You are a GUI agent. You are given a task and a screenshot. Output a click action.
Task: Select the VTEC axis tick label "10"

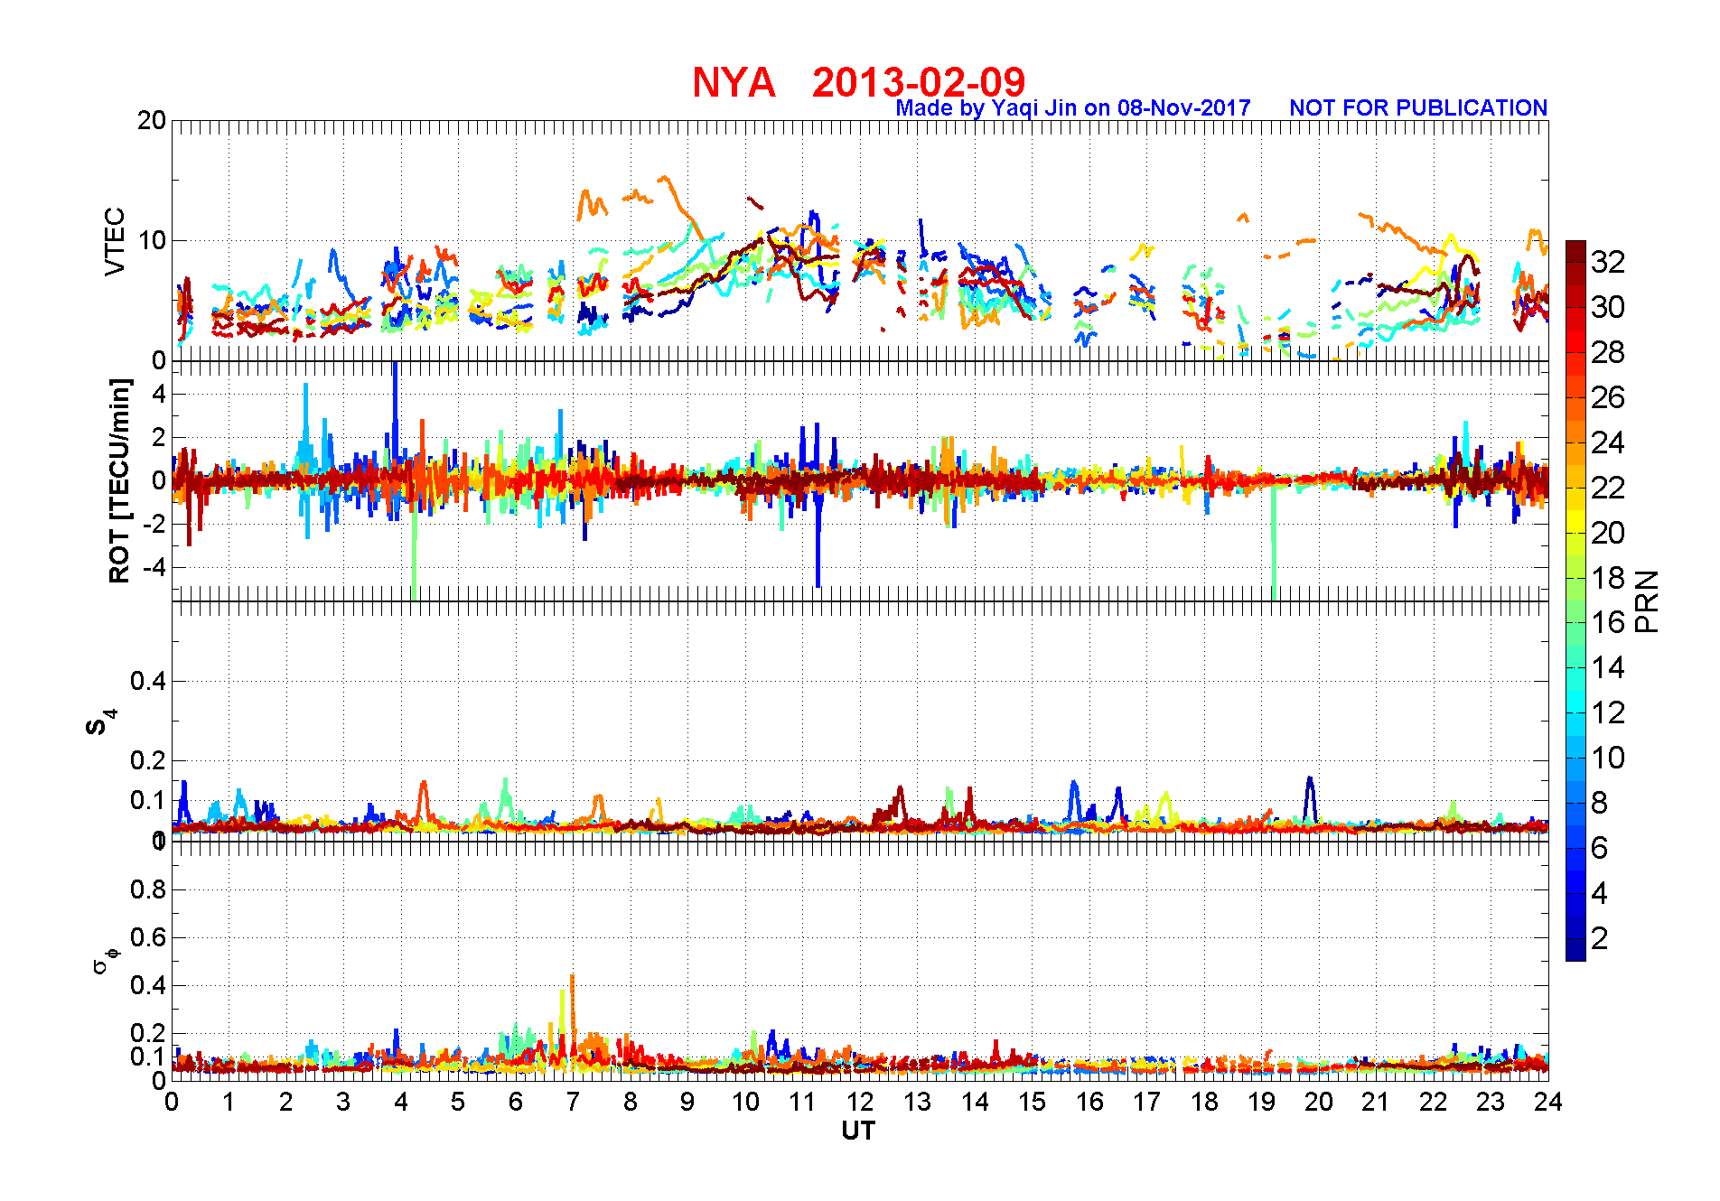point(151,240)
